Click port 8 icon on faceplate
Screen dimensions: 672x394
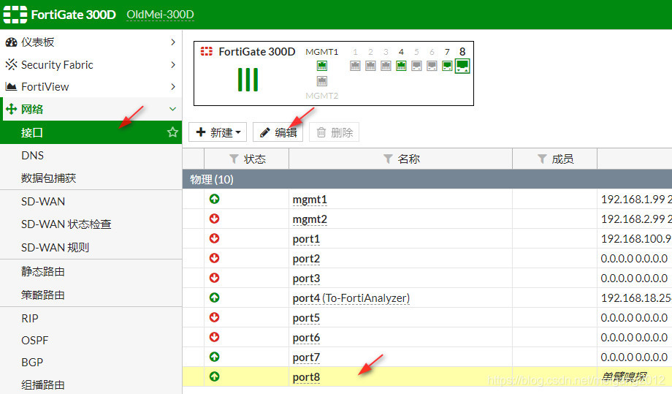click(462, 66)
